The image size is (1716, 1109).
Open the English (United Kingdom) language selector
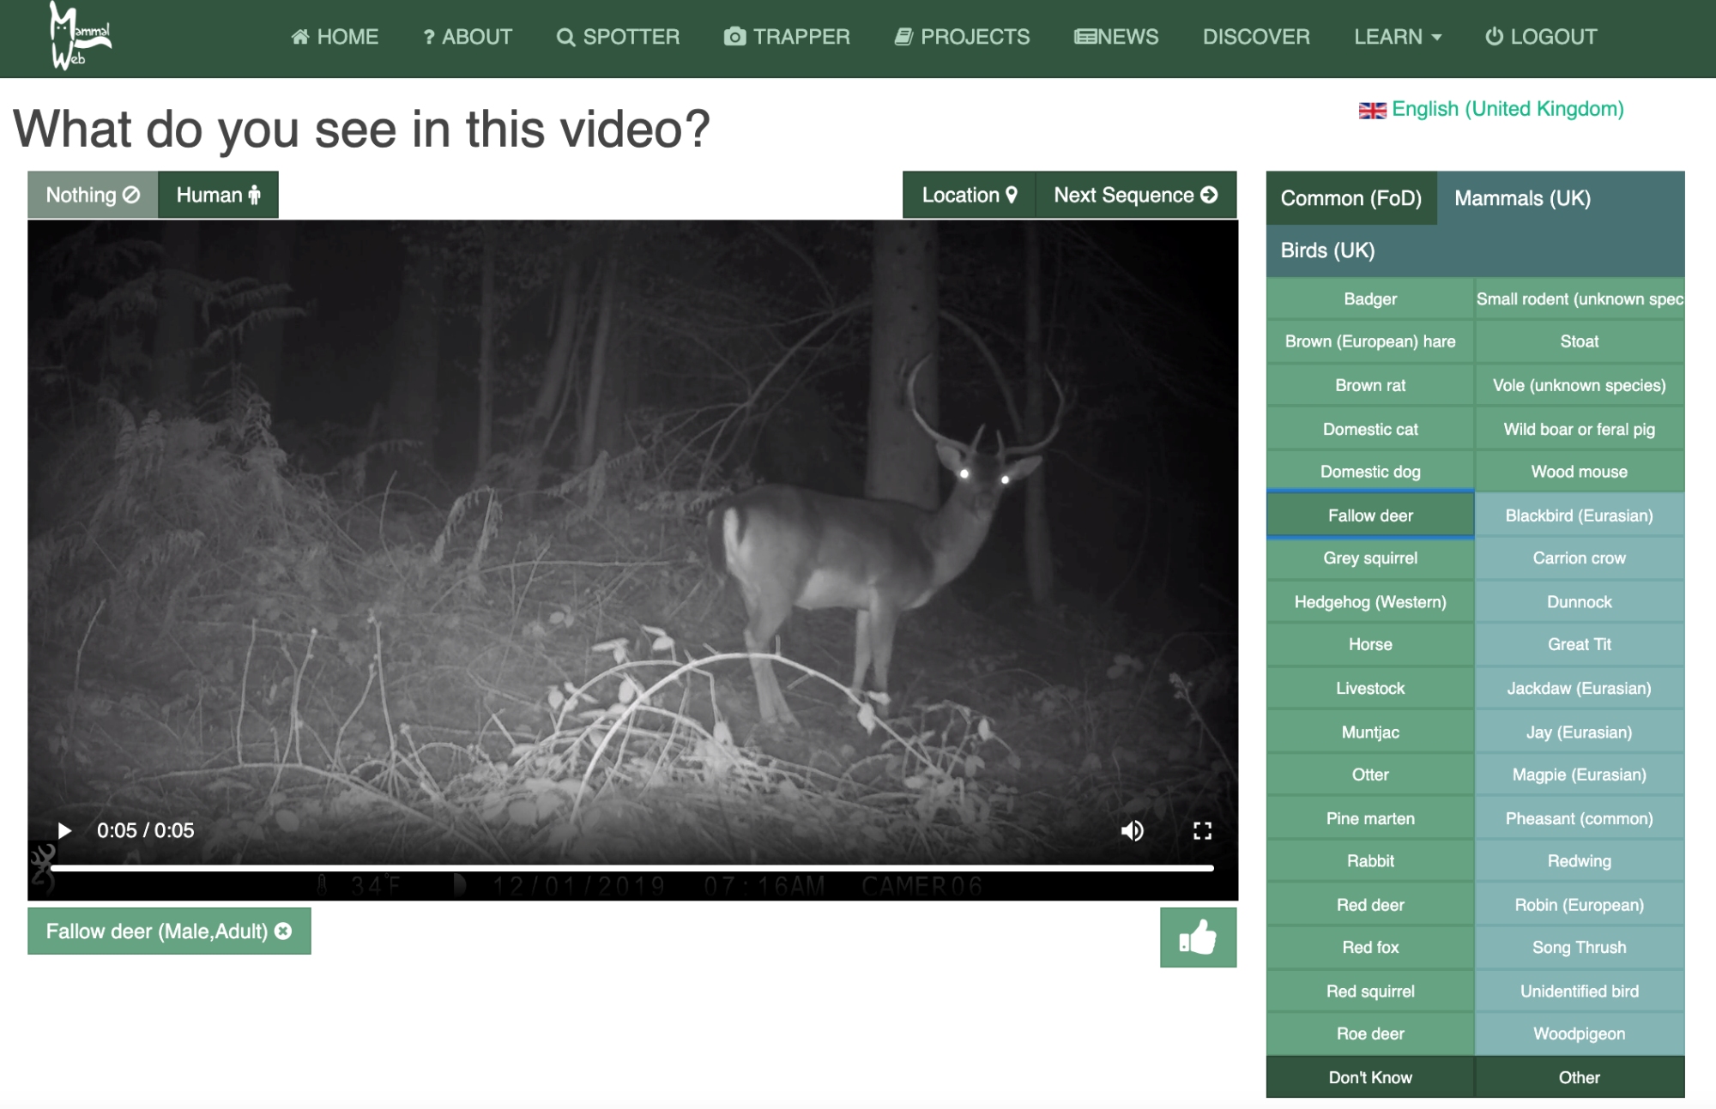pos(1492,109)
